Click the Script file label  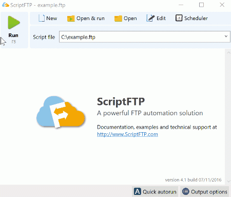(x=44, y=37)
